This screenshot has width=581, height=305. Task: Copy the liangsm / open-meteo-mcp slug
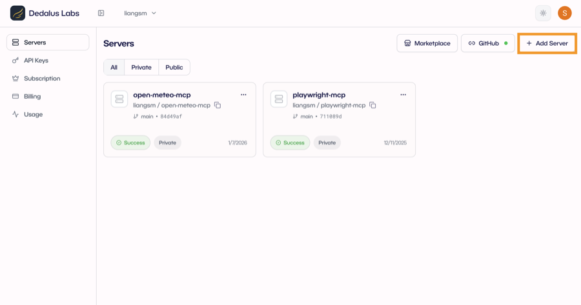[x=218, y=105]
